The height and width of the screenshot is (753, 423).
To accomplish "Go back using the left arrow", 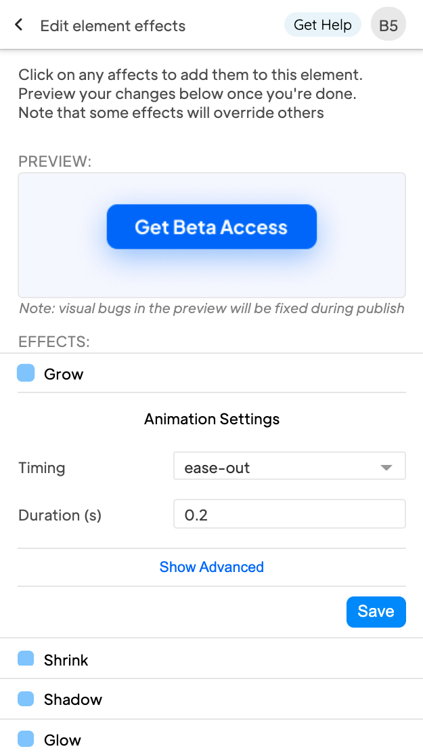I will pyautogui.click(x=19, y=25).
